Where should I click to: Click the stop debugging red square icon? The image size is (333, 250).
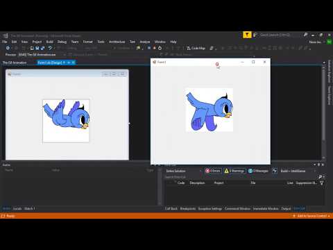click(x=154, y=48)
